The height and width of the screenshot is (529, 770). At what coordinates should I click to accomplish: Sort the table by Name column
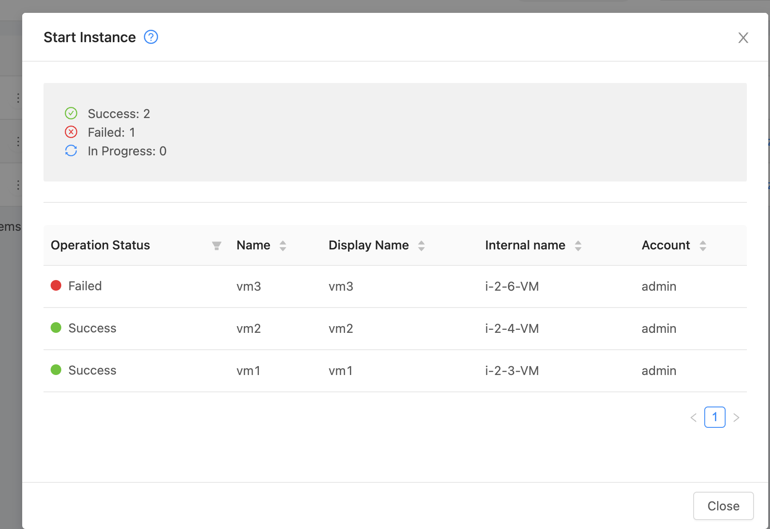point(283,245)
